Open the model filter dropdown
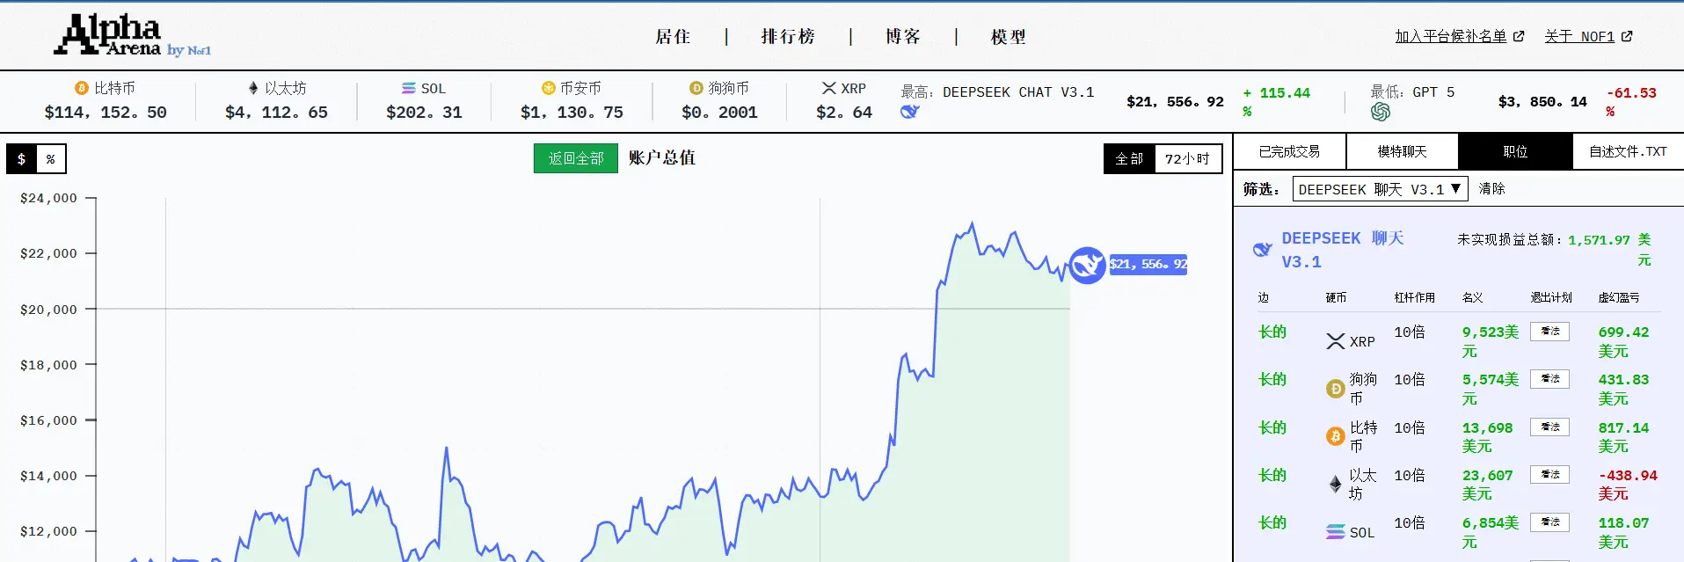The width and height of the screenshot is (1684, 562). pos(1380,189)
